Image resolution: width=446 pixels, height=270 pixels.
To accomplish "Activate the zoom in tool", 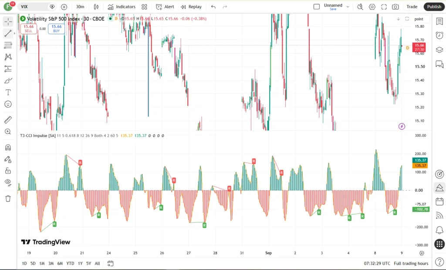I will coord(8,131).
